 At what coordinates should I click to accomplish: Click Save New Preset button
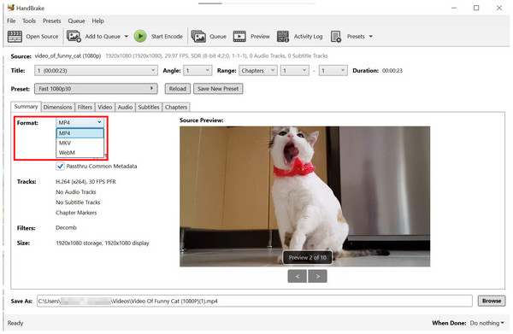coord(218,89)
